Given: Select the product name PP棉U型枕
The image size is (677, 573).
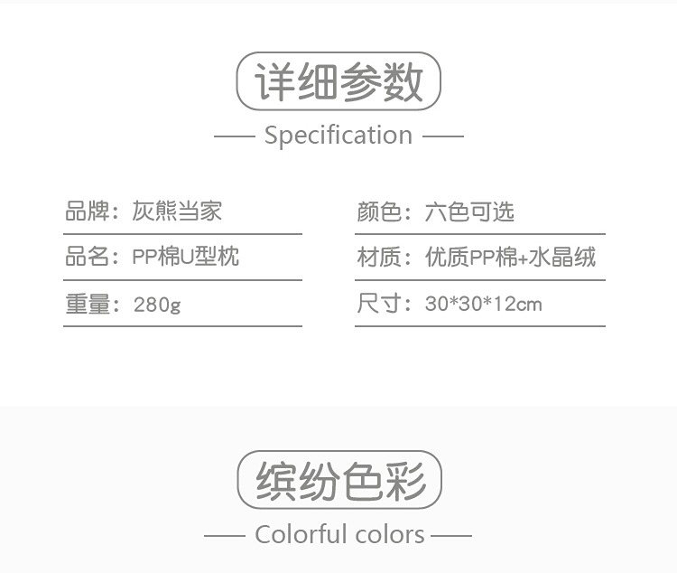Looking at the screenshot, I should point(186,258).
